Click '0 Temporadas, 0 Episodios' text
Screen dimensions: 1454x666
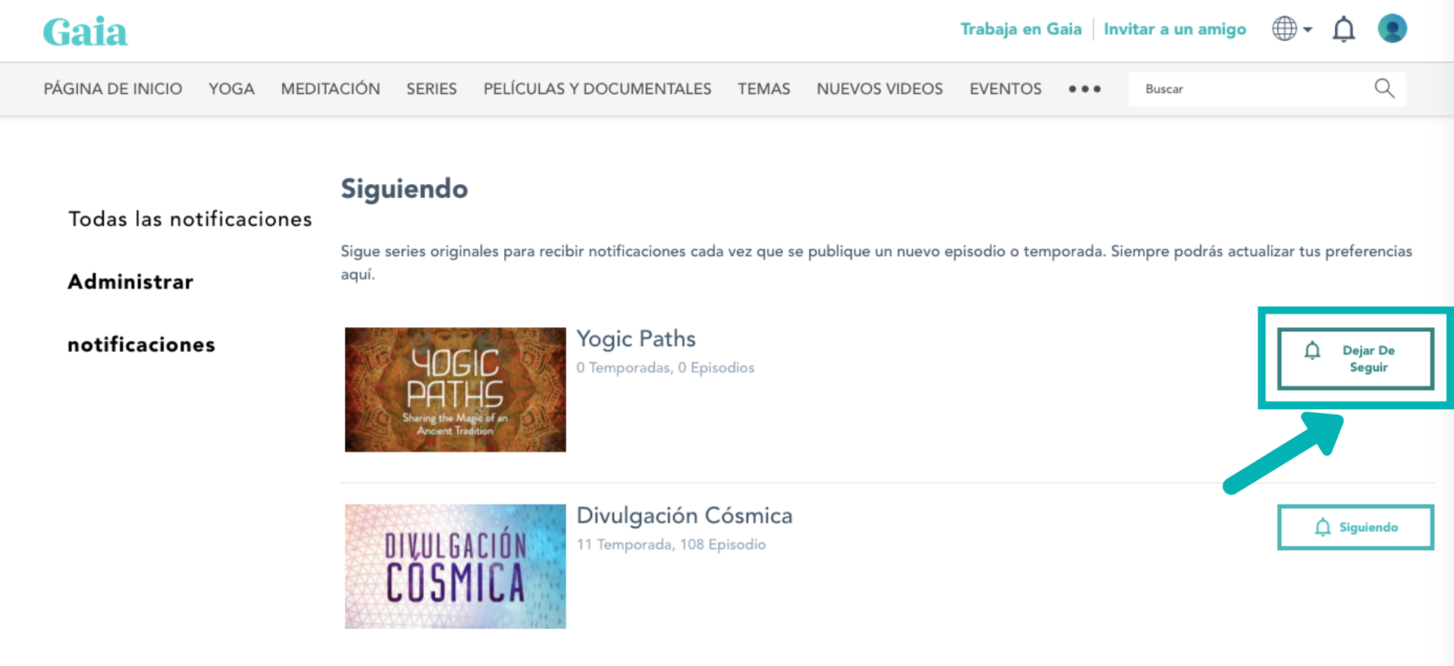(x=665, y=367)
